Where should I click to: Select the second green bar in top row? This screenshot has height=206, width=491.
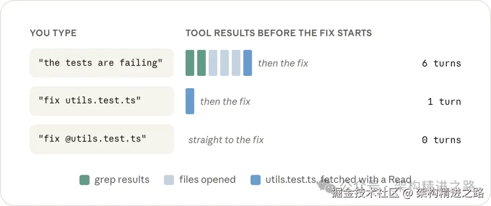(x=201, y=63)
